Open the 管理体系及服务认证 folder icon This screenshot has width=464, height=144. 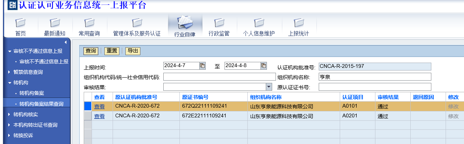[x=137, y=23]
